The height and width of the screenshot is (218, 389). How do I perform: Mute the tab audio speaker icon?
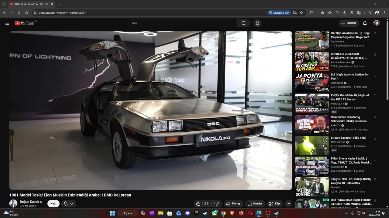[x=47, y=4]
